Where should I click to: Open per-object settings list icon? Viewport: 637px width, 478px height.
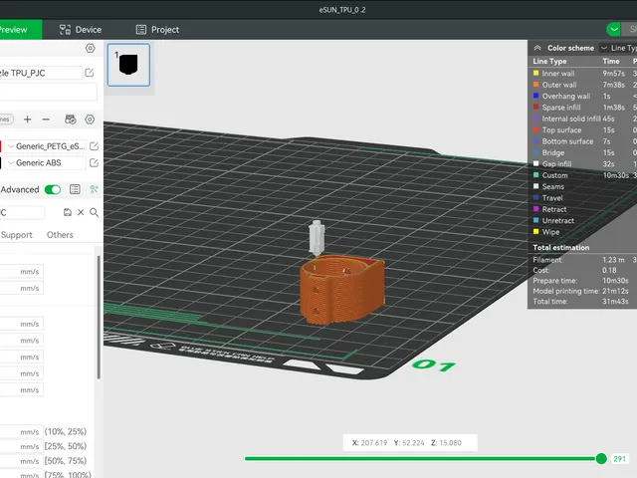click(x=75, y=189)
